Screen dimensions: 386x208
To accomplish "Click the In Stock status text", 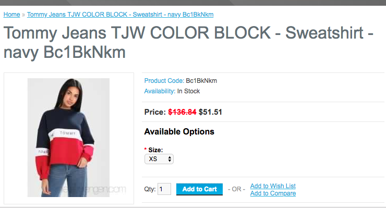I will click(x=189, y=91).
